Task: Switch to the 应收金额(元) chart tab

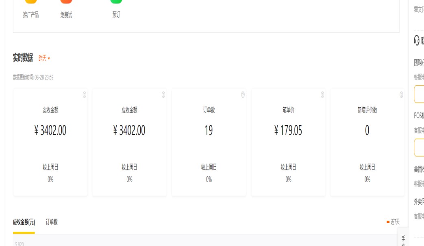Action: 24,222
